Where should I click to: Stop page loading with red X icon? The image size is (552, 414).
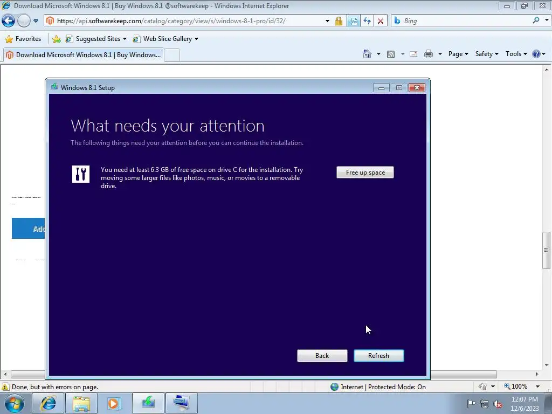381,21
